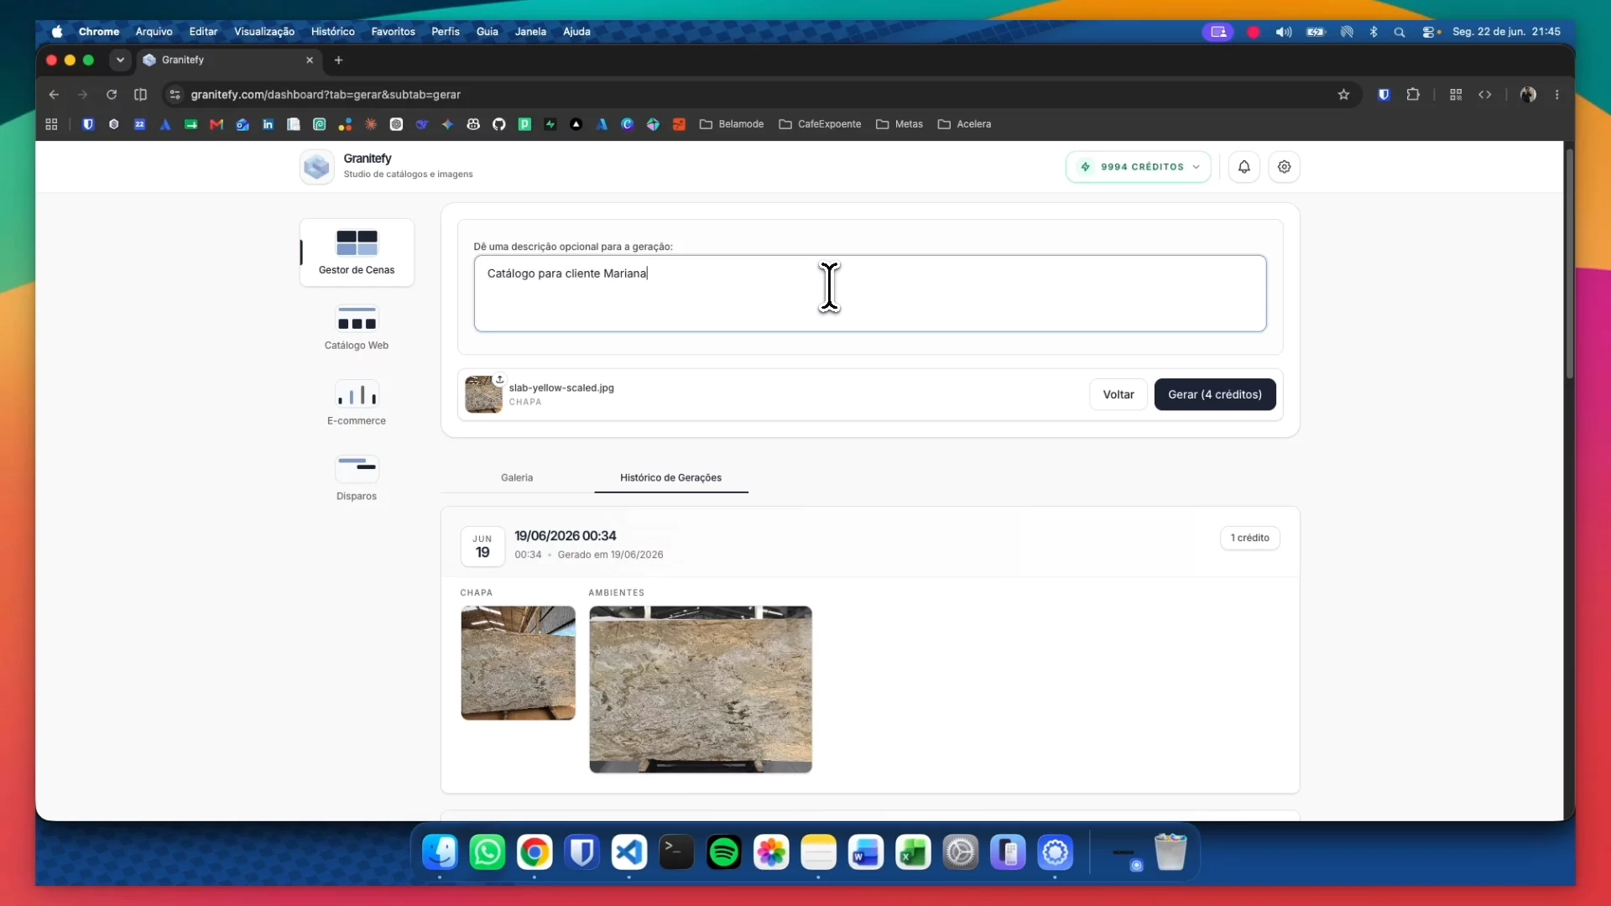1611x906 pixels.
Task: Select Histórico de Gerações tab
Action: 670,477
